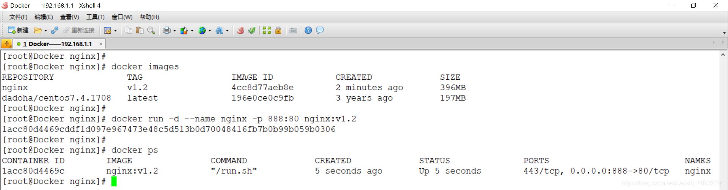Expand the globe encoding dropdown arrow
The image size is (728, 190).
(x=210, y=31)
